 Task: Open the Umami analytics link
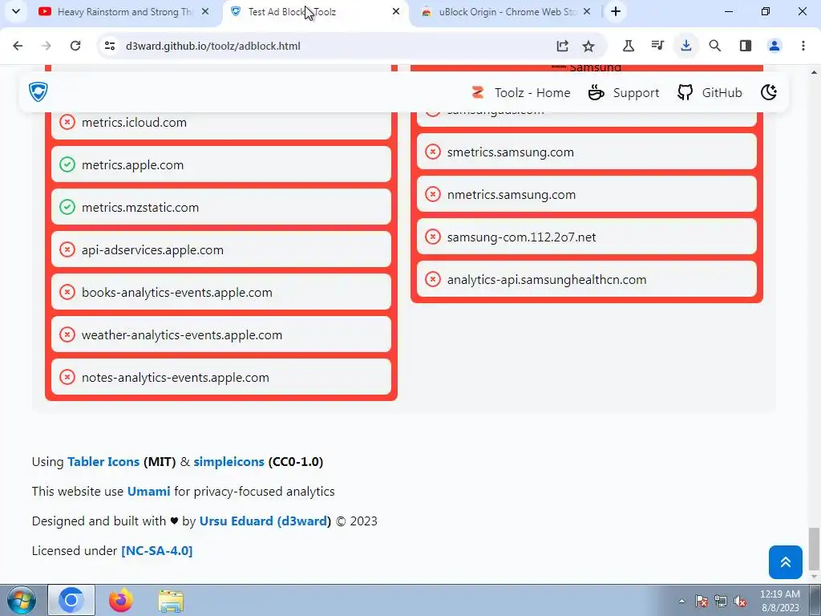point(148,492)
